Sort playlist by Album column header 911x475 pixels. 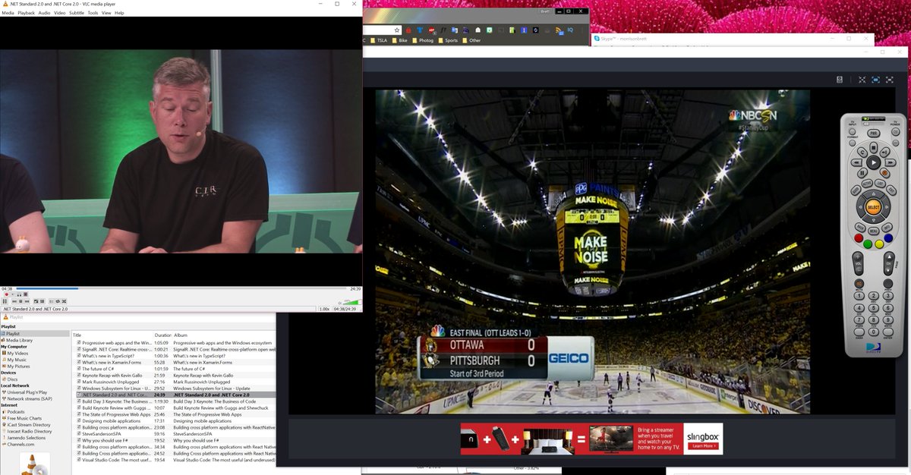[x=181, y=335]
